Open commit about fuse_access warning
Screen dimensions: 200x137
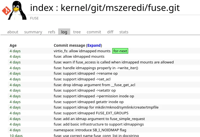point(114,62)
